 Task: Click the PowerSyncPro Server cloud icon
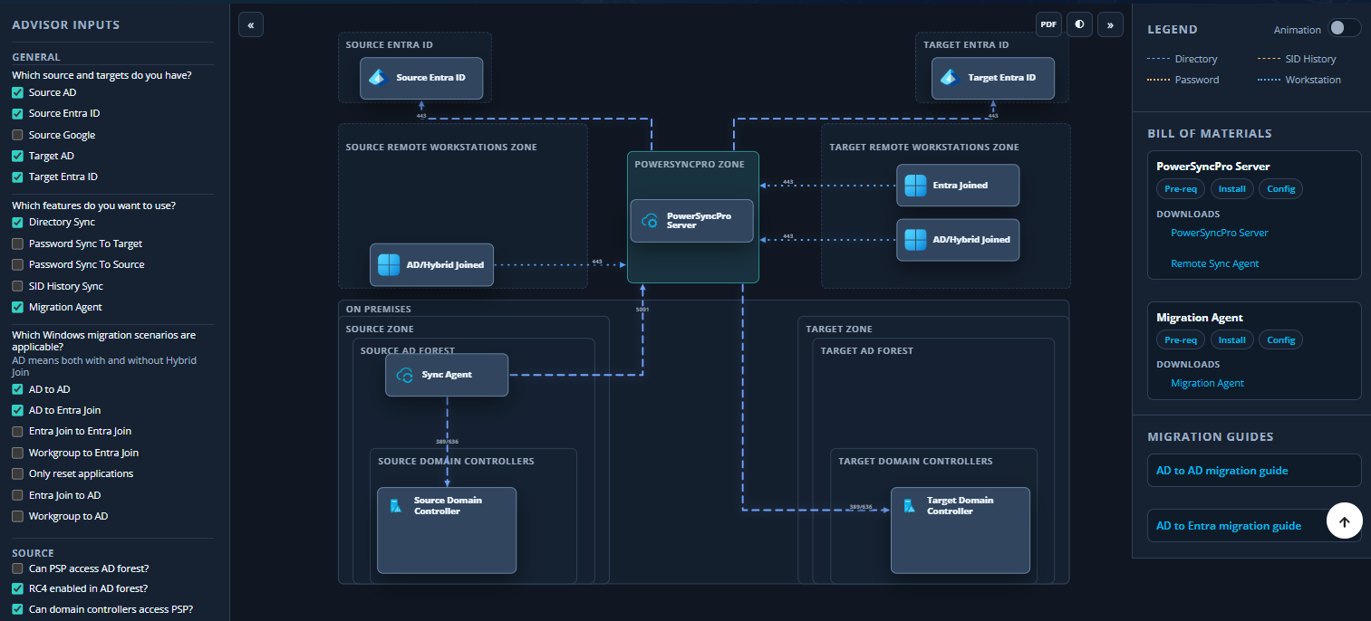(650, 221)
